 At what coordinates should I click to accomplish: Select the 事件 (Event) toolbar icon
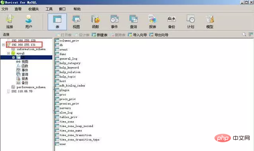point(114,22)
